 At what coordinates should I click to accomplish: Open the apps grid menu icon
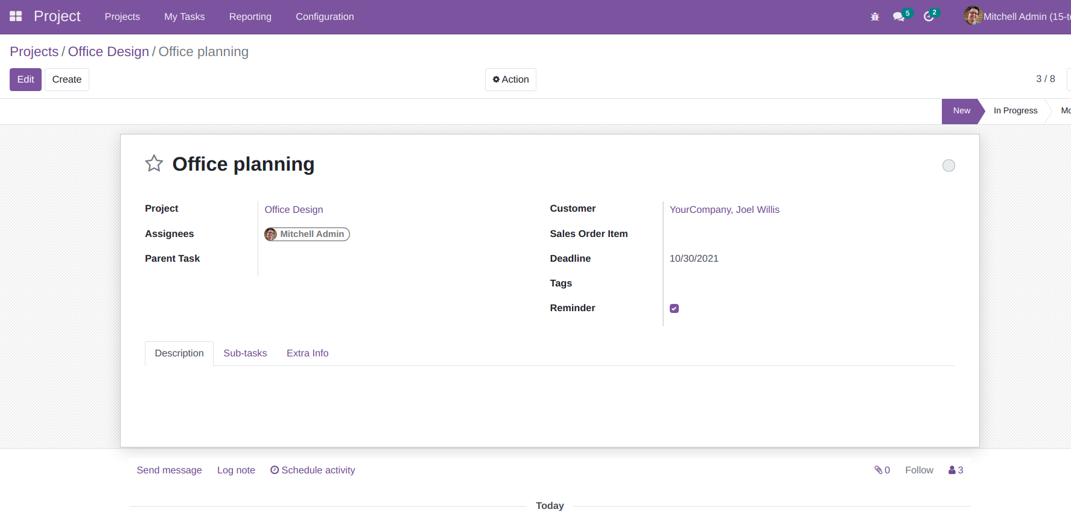pos(16,16)
